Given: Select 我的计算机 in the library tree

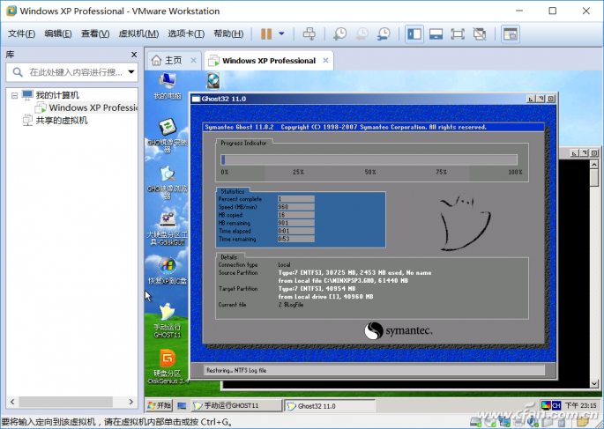Looking at the screenshot, I should 57,95.
